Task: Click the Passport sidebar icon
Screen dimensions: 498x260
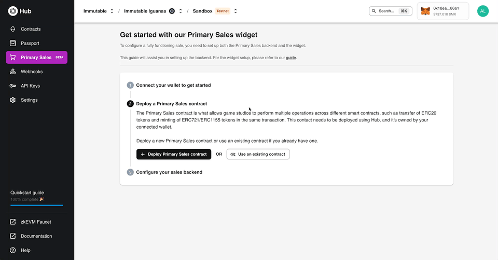Action: (x=13, y=43)
